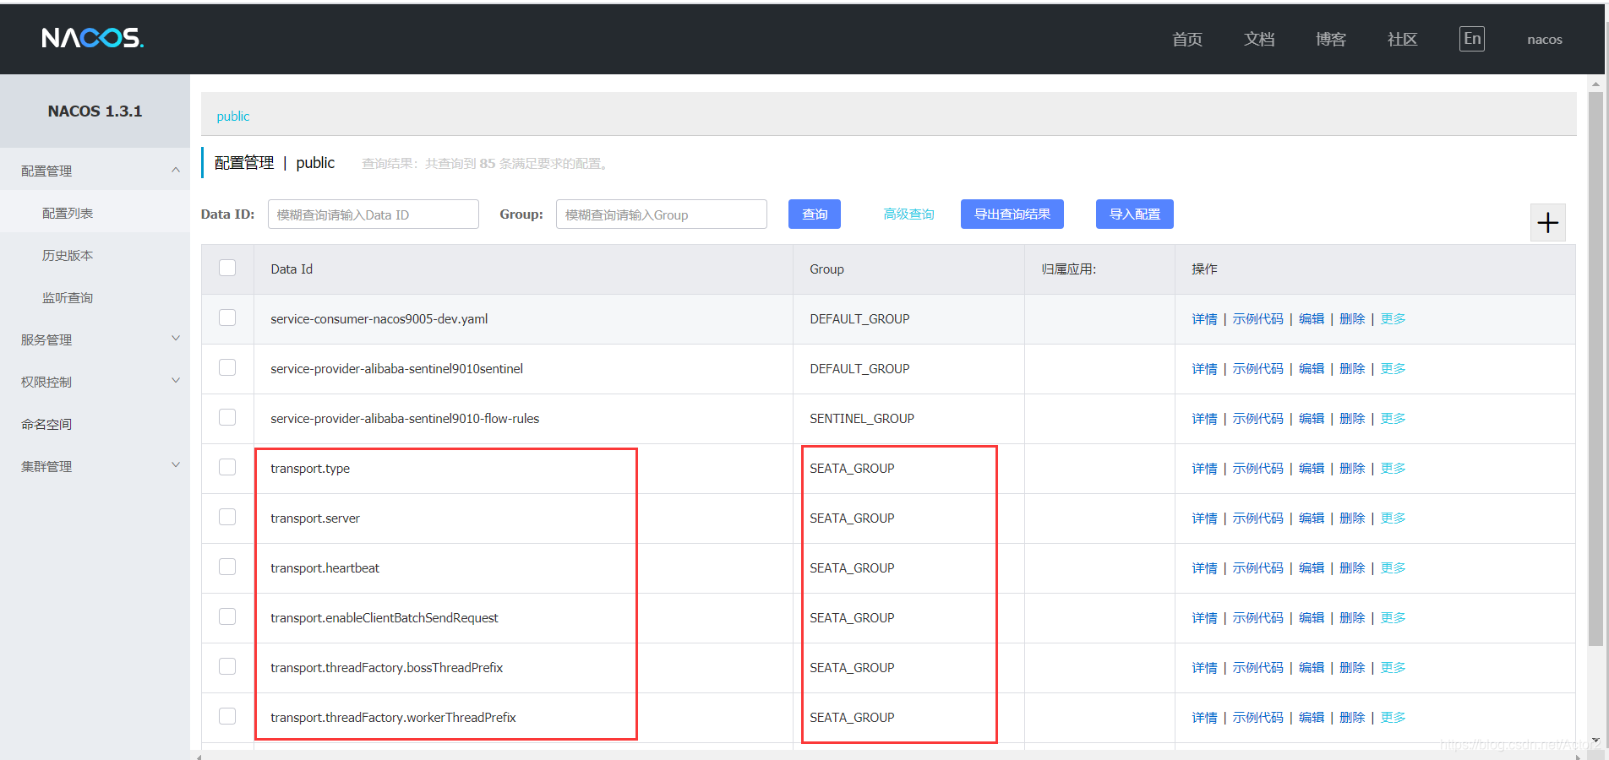Click service-provider-alibaba-sentinel9010-flow-rules Data Id
This screenshot has width=1609, height=760.
click(x=405, y=419)
